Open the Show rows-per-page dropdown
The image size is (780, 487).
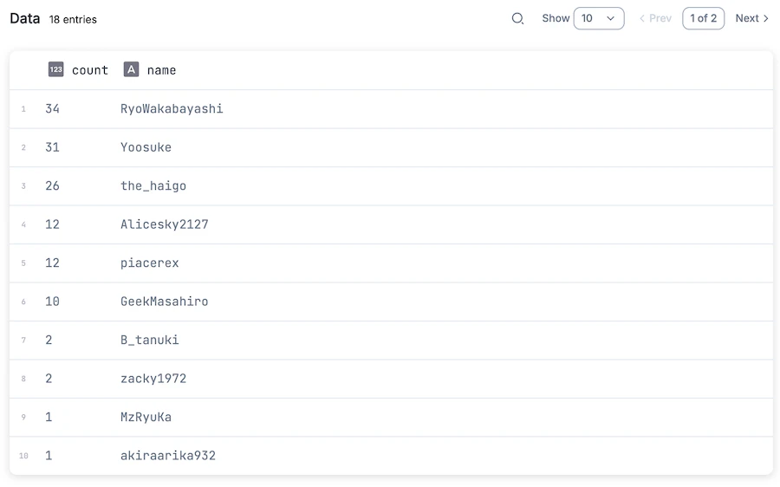tap(598, 18)
